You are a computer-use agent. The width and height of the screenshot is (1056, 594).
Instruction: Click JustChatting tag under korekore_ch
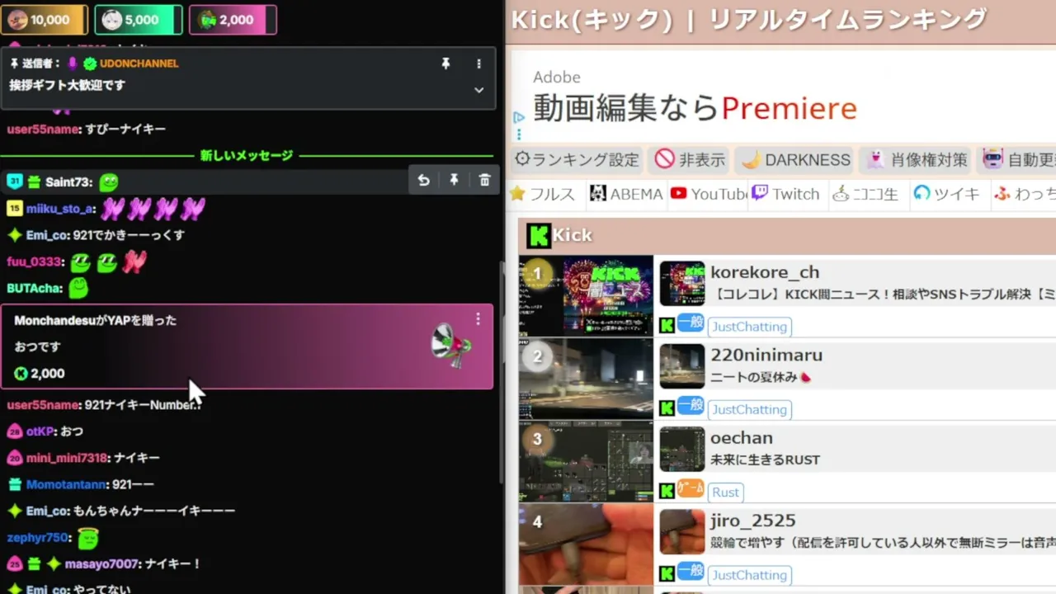[x=749, y=327]
